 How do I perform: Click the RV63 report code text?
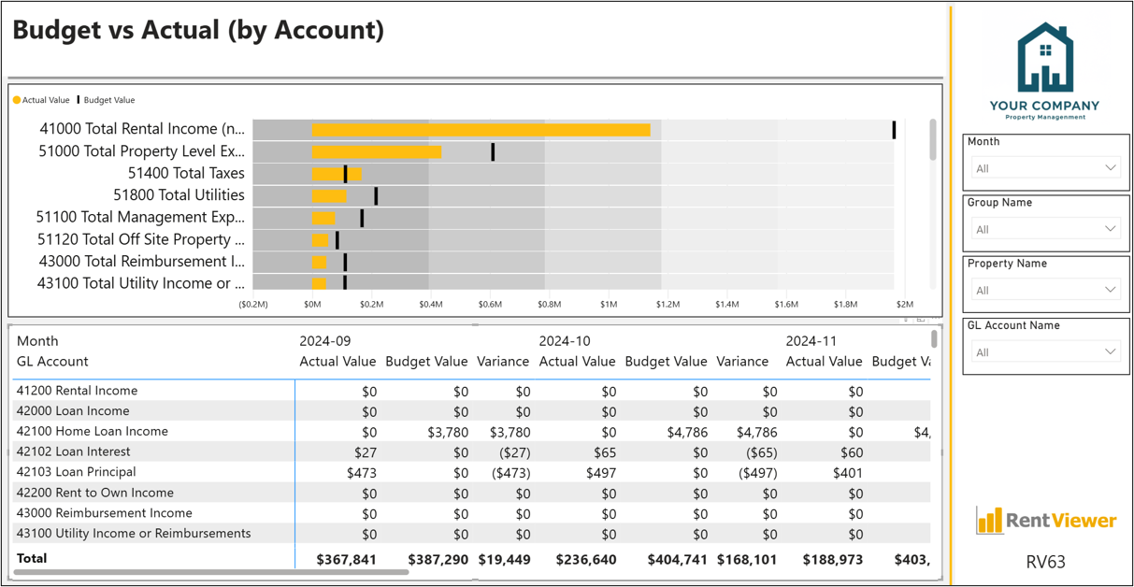click(1045, 562)
